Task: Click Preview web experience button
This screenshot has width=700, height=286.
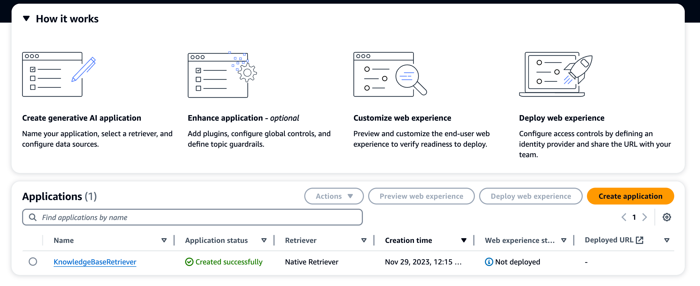Action: pyautogui.click(x=421, y=196)
